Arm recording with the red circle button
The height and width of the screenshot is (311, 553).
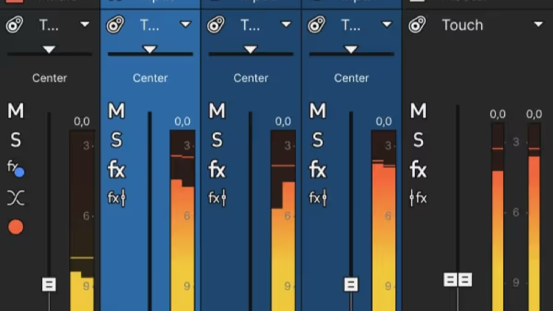(15, 227)
